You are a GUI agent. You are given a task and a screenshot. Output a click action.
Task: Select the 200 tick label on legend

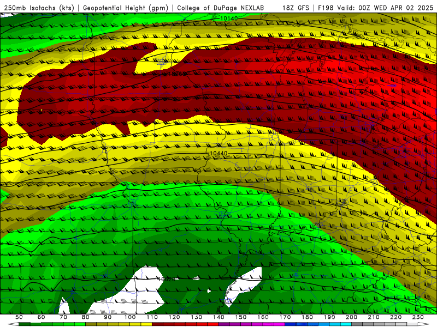[x=352, y=317]
